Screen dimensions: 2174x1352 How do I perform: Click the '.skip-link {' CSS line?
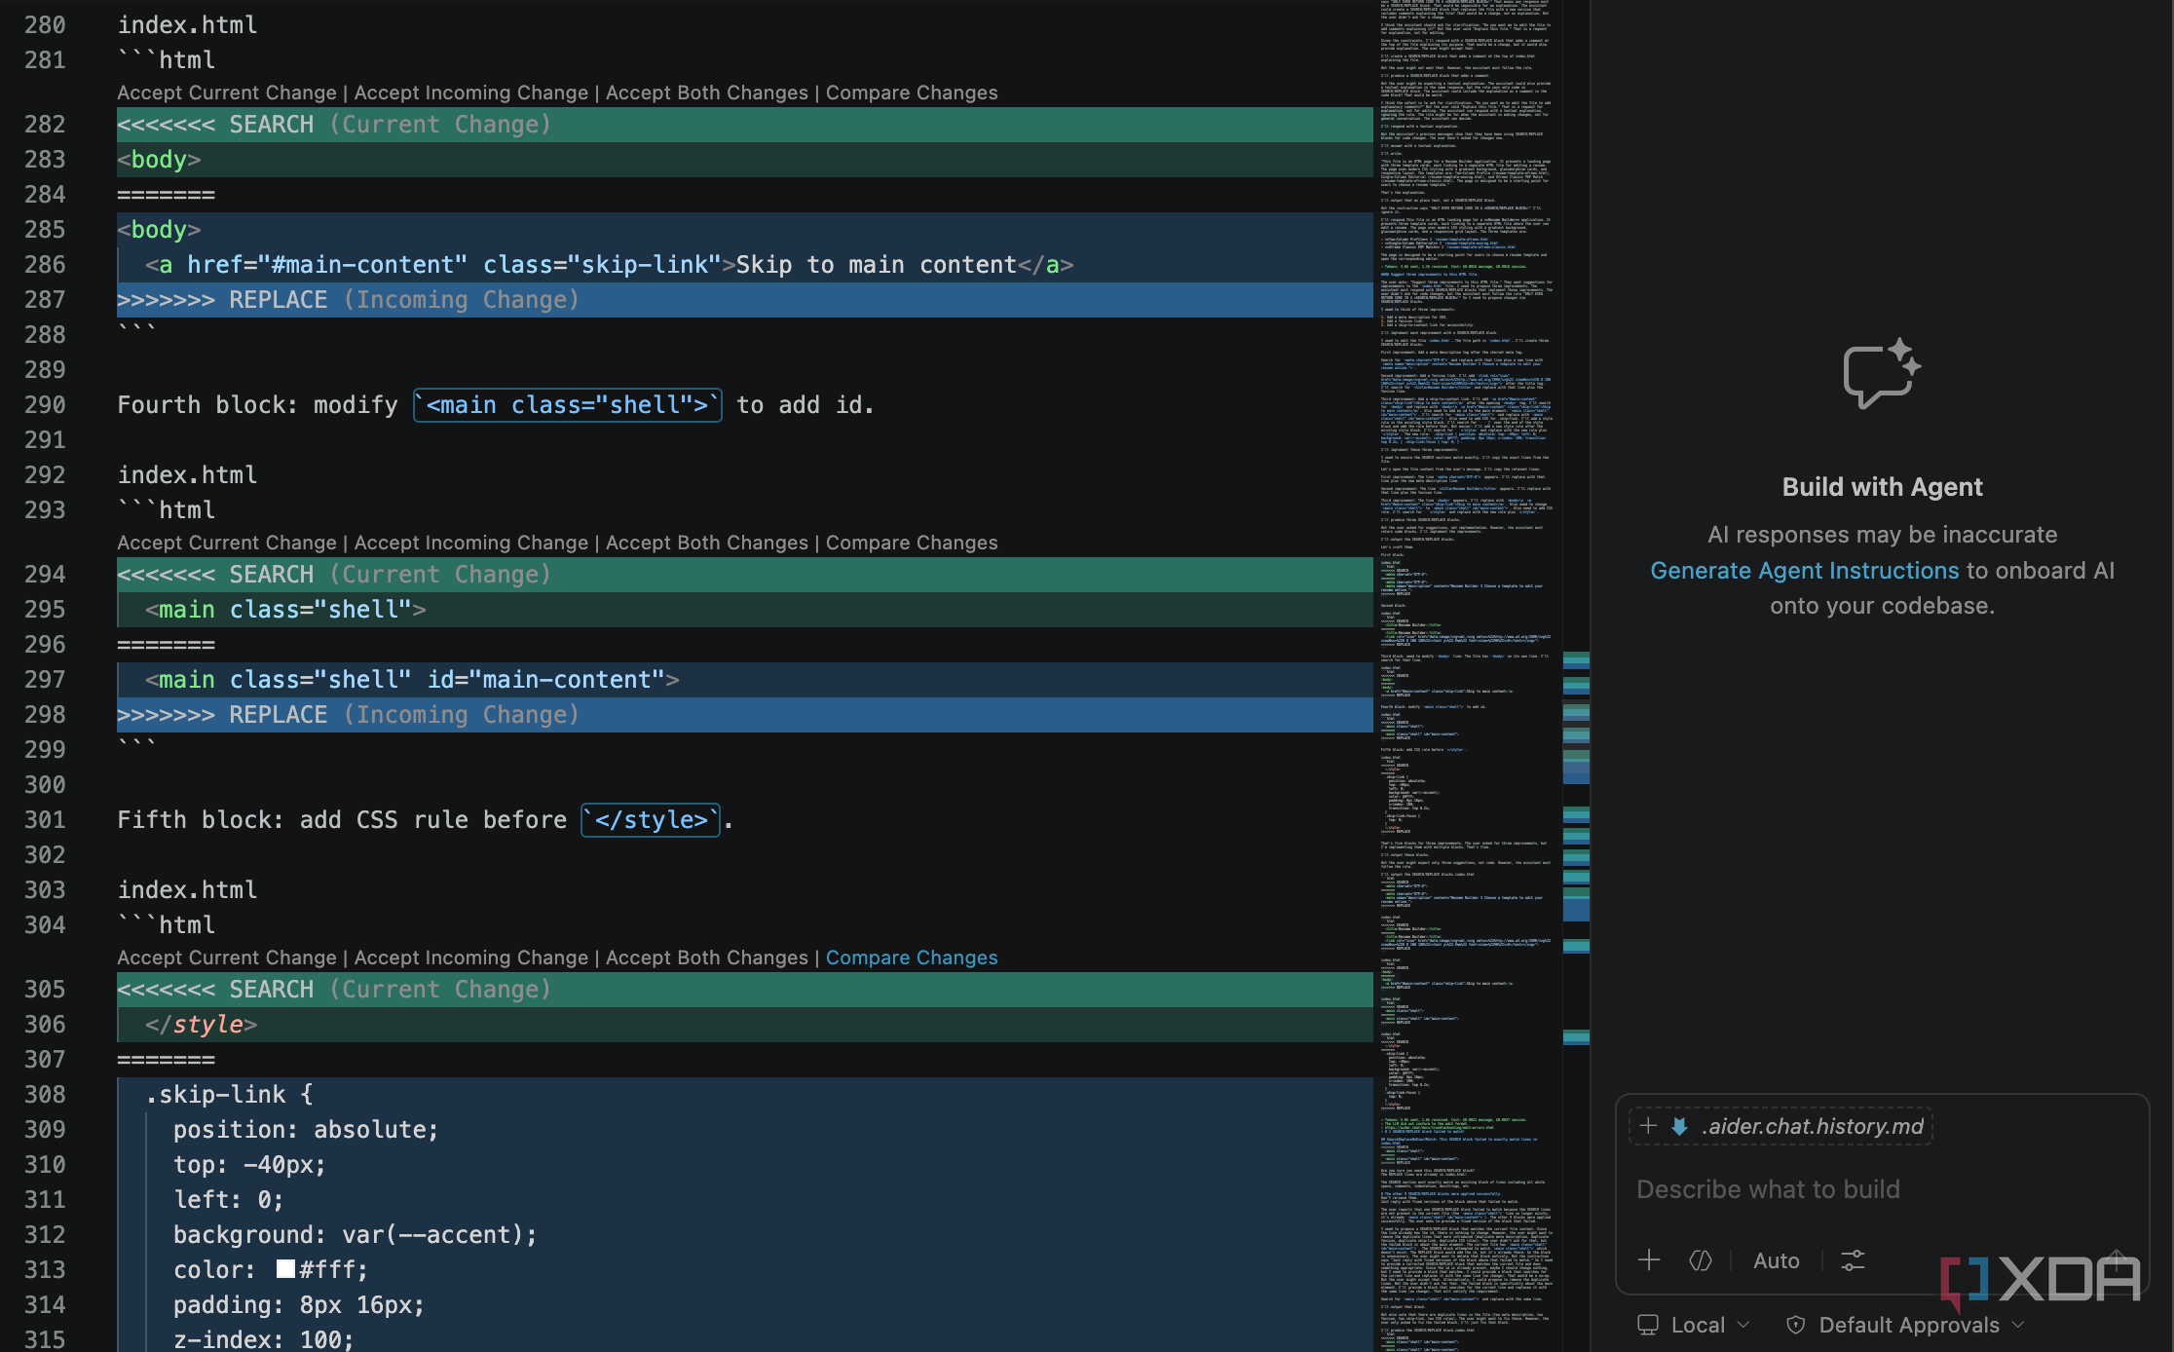[x=229, y=1095]
